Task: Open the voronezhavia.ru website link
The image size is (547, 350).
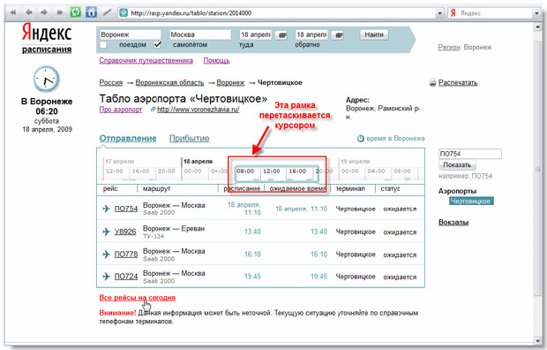Action: coord(199,110)
